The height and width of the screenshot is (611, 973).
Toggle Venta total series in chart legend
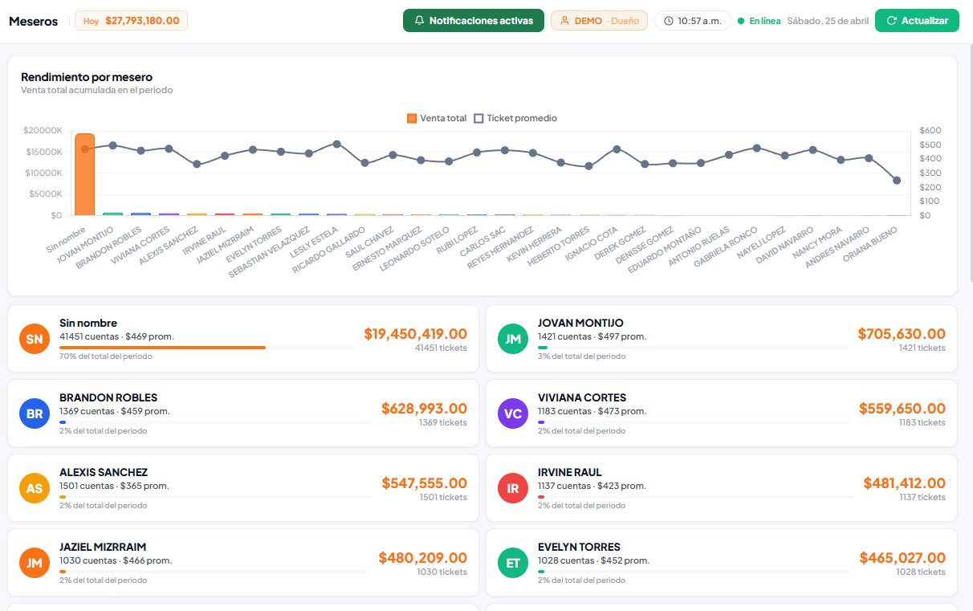(437, 118)
